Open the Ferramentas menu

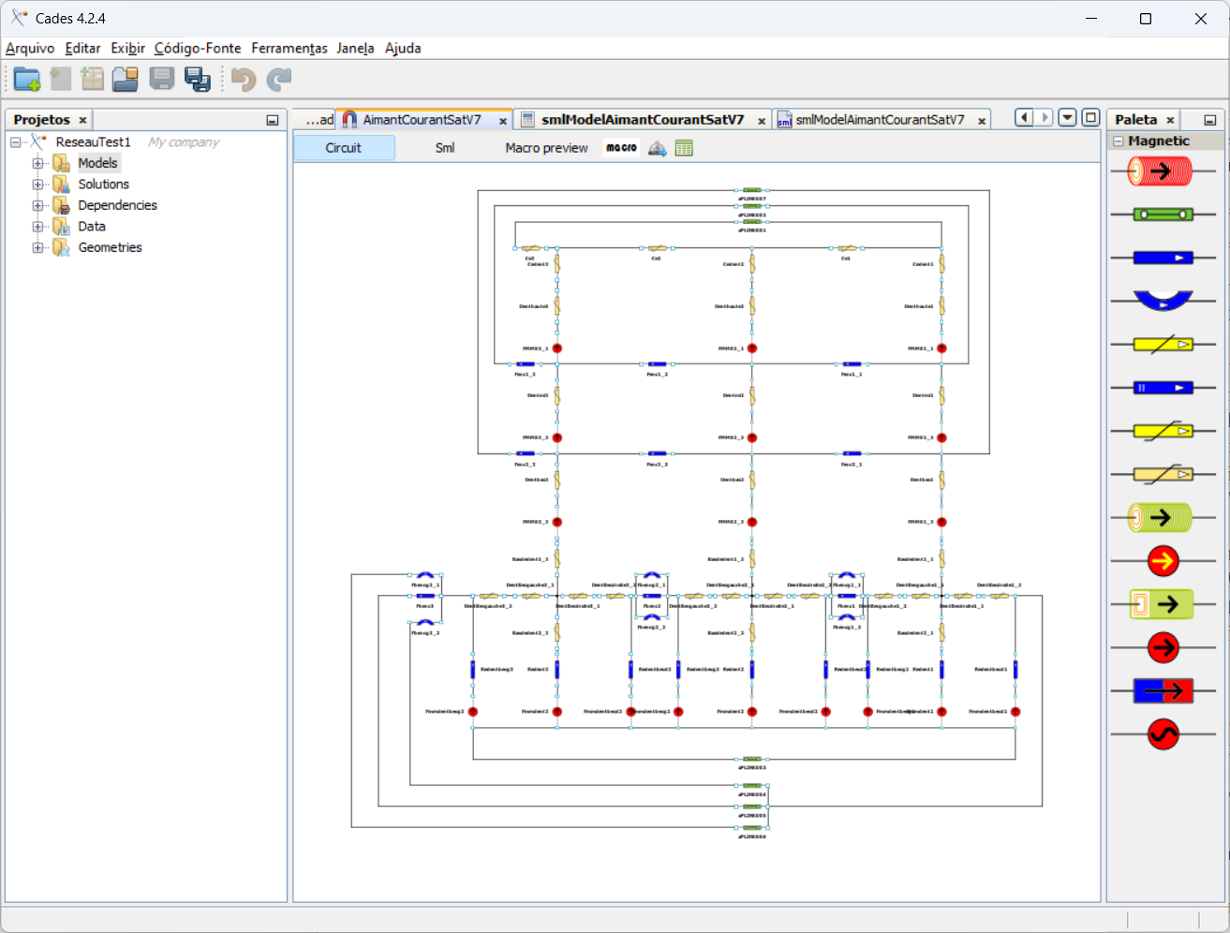(289, 49)
